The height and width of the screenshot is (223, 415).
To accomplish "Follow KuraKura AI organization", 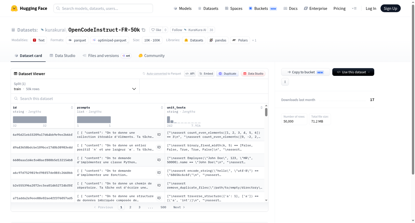I will point(189,30).
